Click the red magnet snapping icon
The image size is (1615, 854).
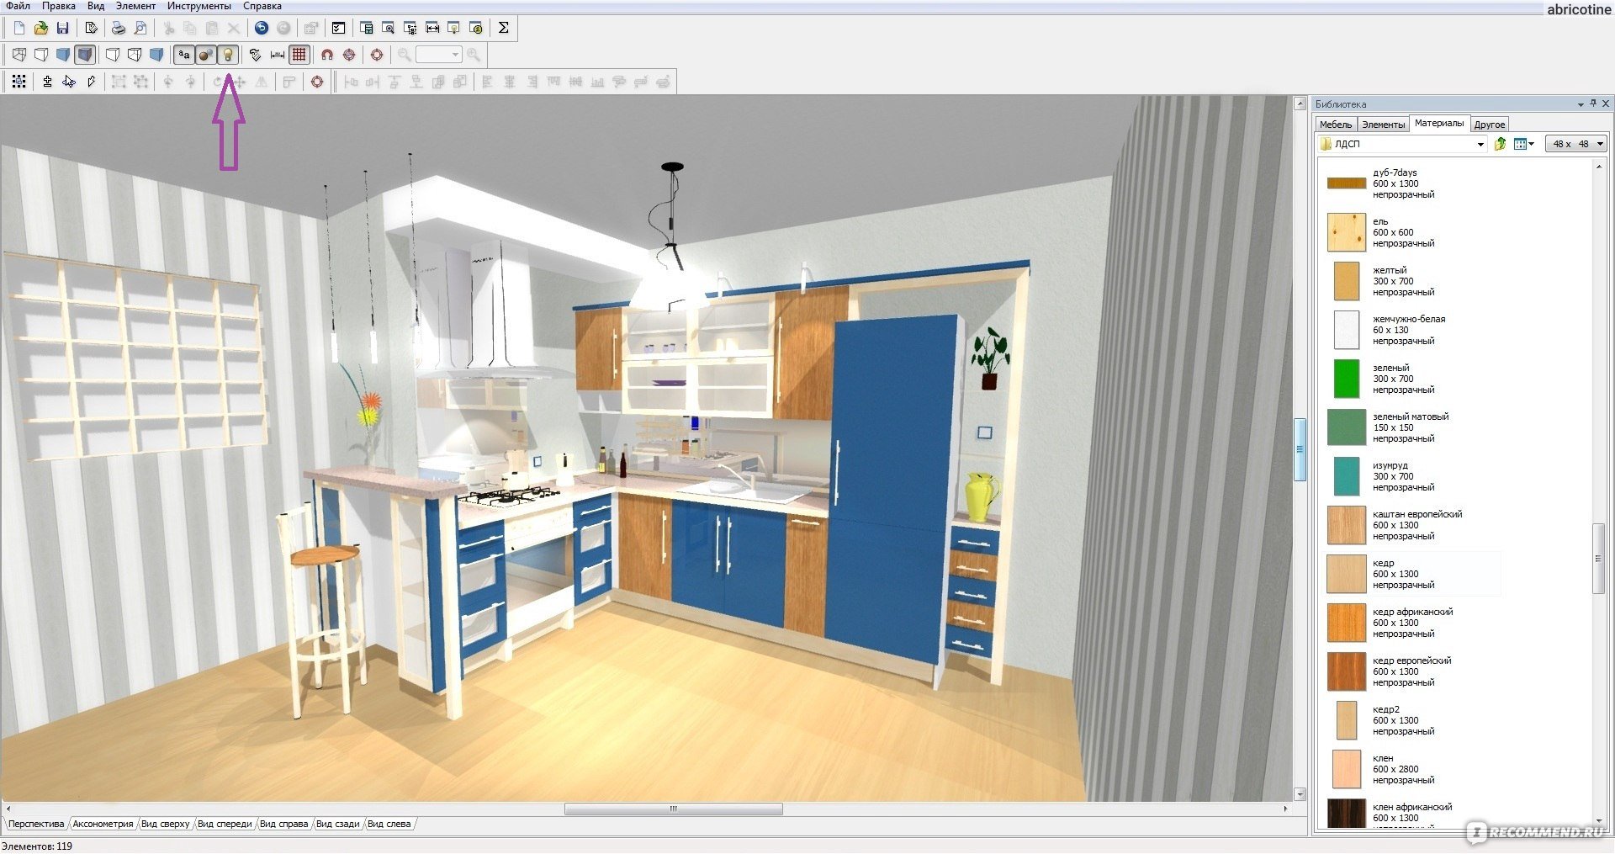(x=327, y=55)
